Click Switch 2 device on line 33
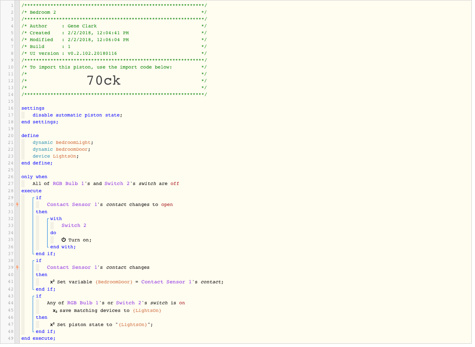The height and width of the screenshot is (347, 475). 74,226
